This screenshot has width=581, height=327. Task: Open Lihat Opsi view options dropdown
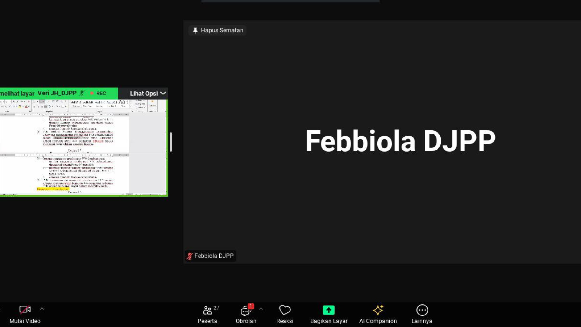tap(148, 93)
